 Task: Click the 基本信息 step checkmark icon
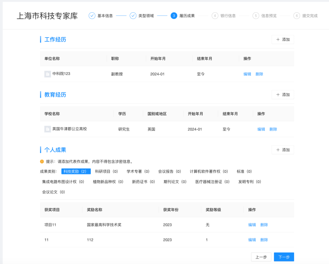92,16
